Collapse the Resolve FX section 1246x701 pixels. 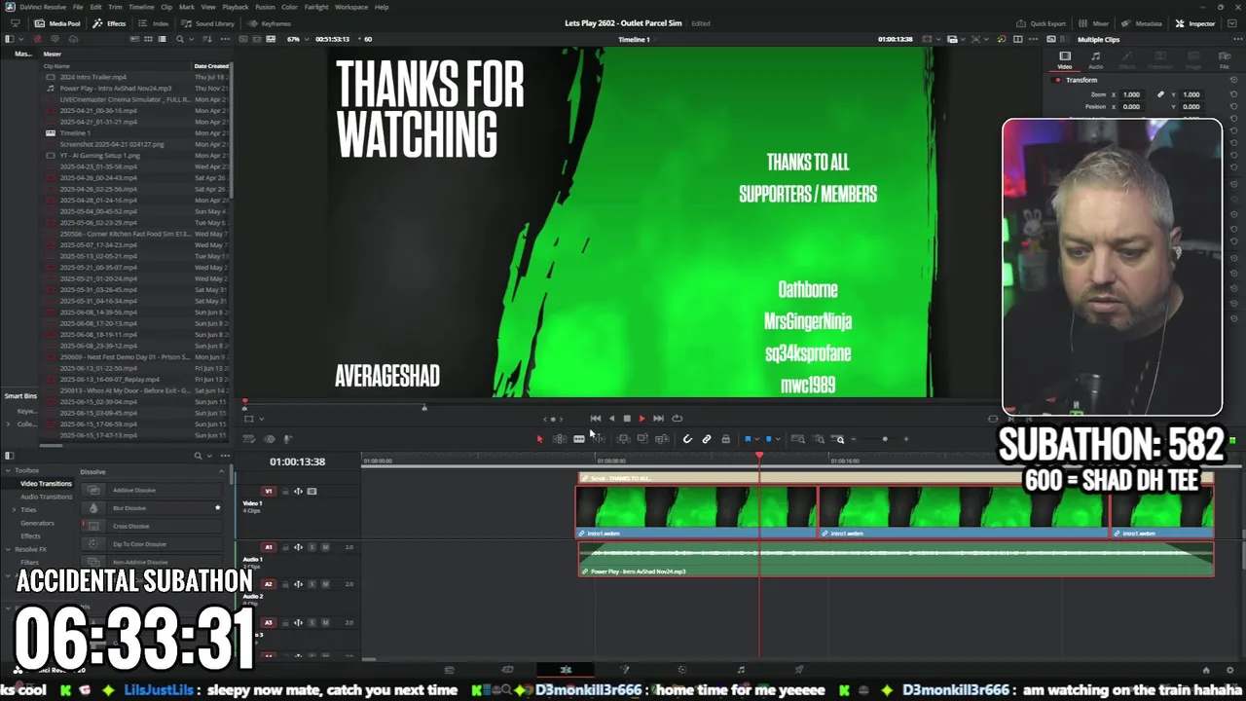[x=8, y=549]
